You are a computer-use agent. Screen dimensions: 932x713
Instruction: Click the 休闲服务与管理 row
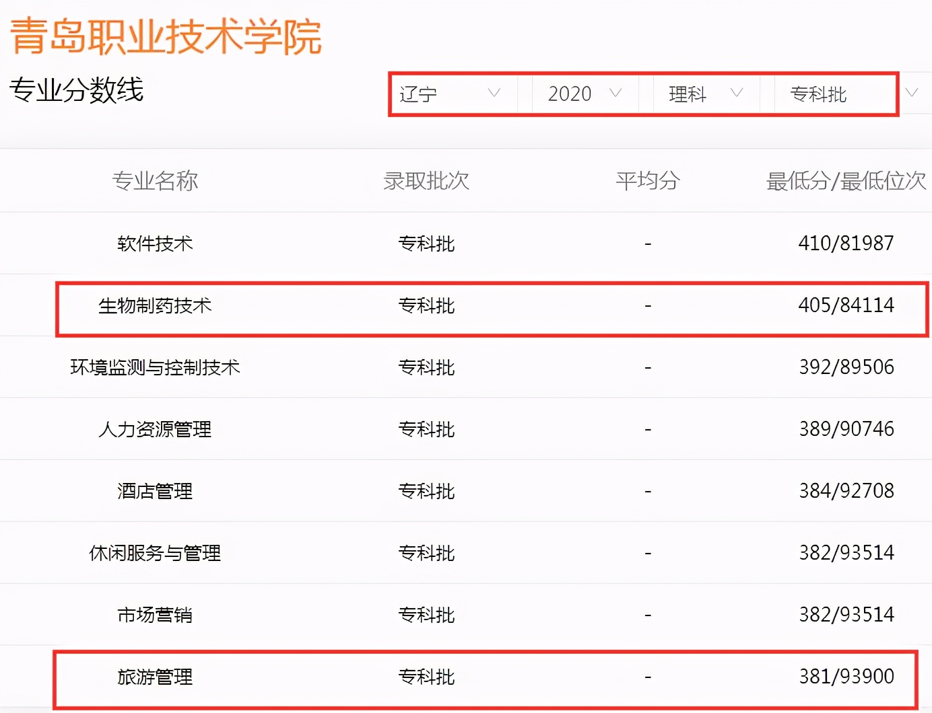pos(154,552)
